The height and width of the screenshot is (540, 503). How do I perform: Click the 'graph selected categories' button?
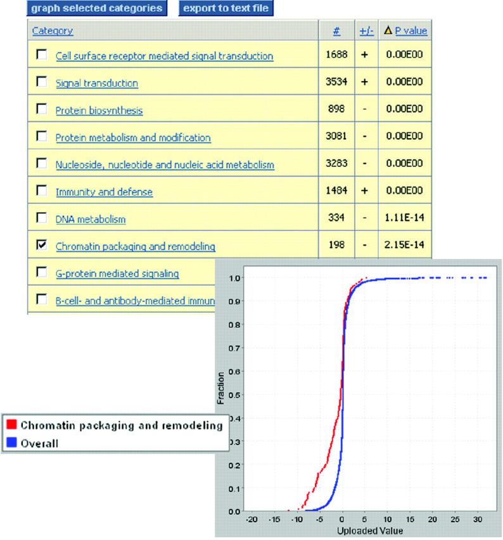point(96,9)
